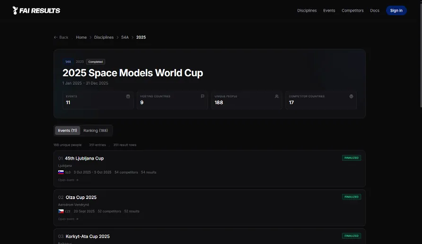Select the 2025 breadcrumb item

pos(141,37)
